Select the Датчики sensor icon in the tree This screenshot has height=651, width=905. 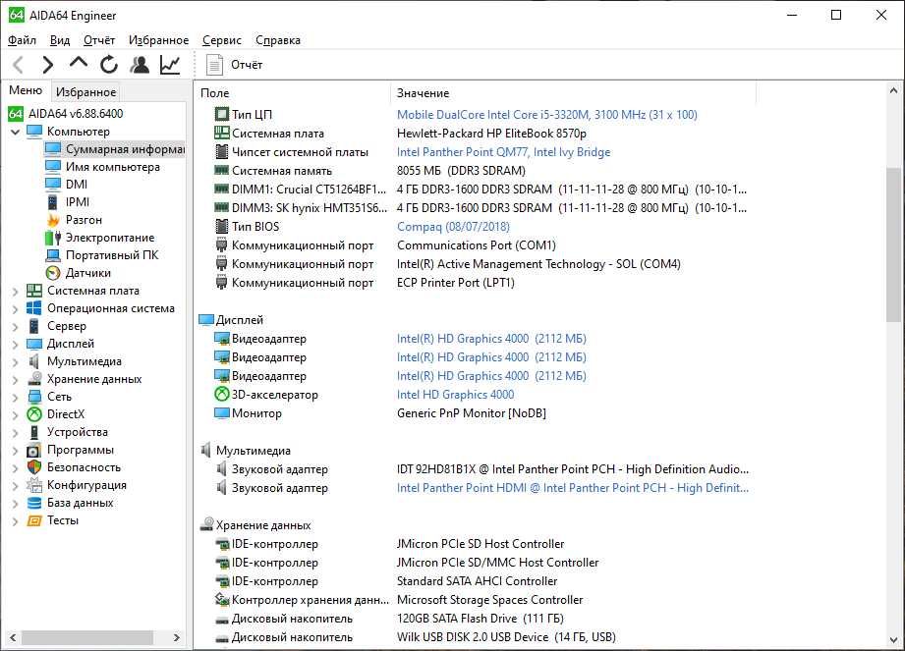pos(53,273)
